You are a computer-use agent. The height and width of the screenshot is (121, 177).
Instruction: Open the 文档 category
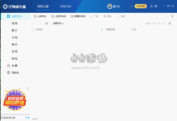[x=15, y=37]
